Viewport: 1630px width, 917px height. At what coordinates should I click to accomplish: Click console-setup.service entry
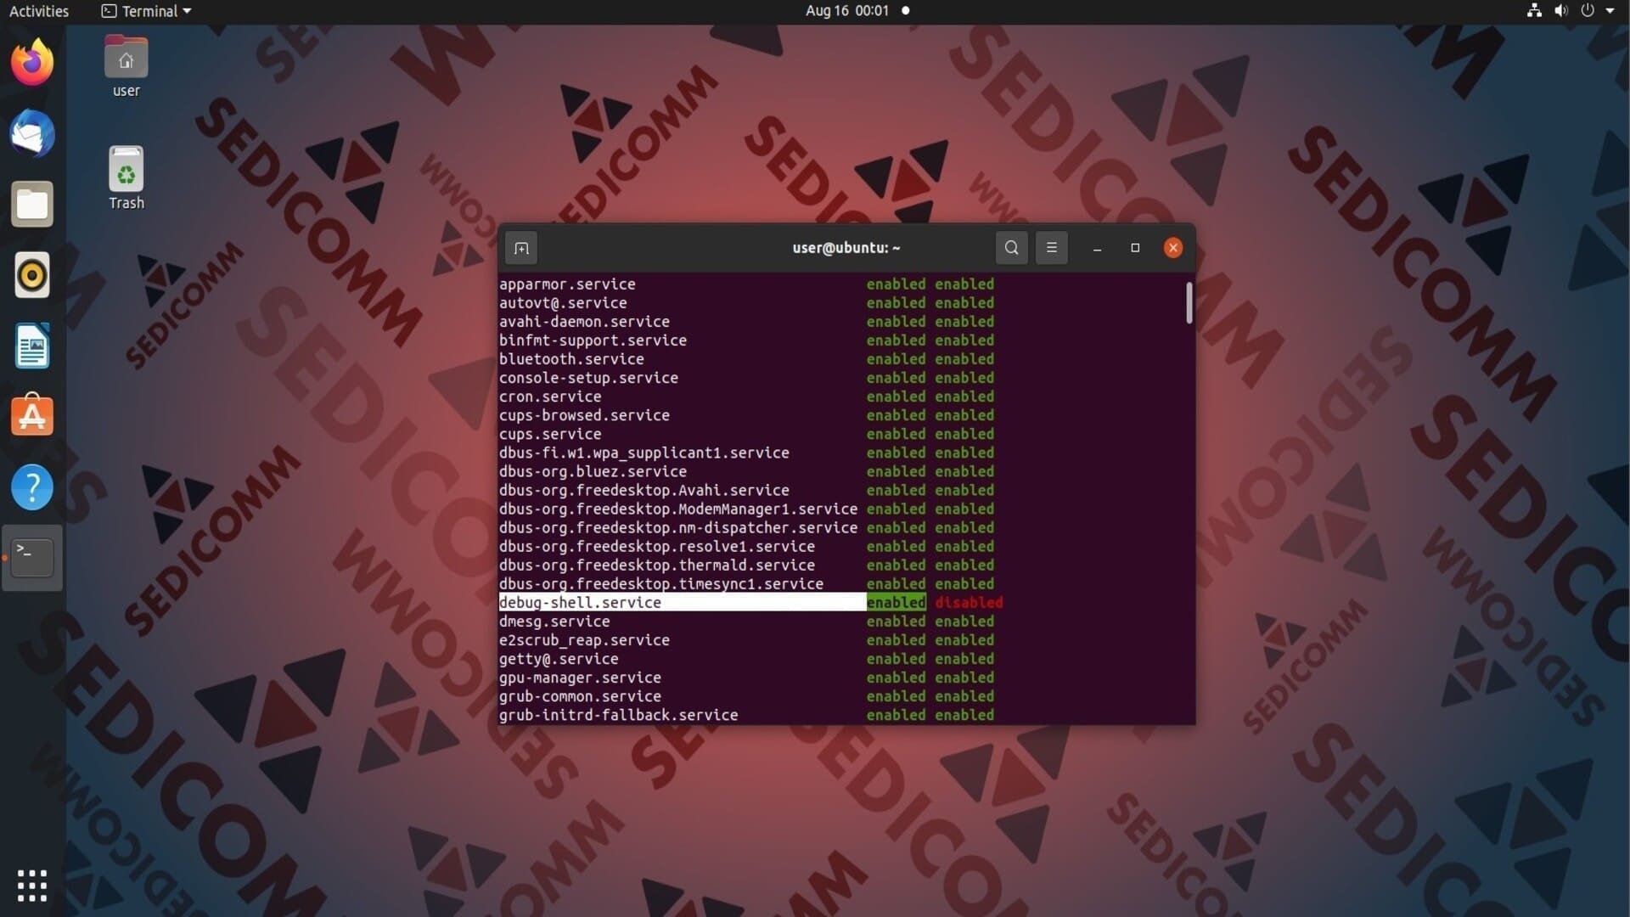point(588,377)
